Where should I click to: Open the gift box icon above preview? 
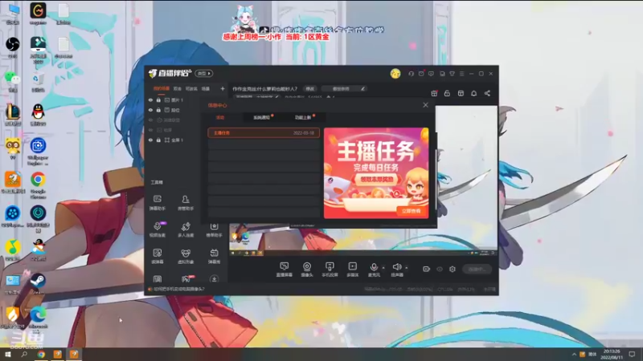coord(434,93)
